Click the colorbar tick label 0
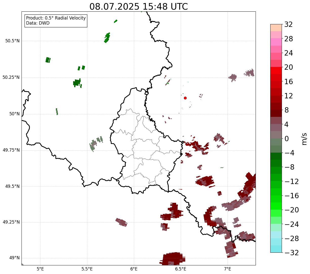Viewport: 310px width, 274px height. 286,139
